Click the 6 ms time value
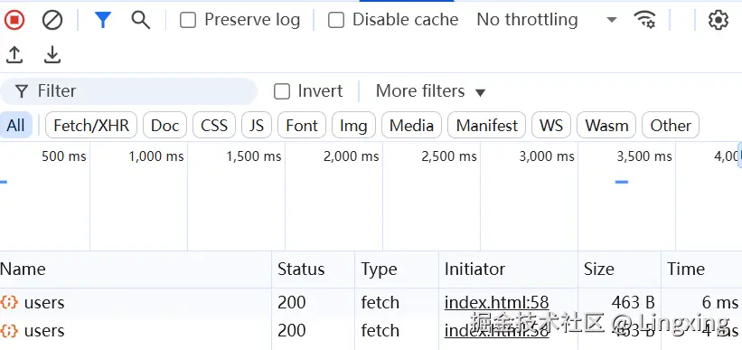Screen dimensions: 742x350 pos(720,302)
